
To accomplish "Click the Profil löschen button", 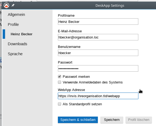I will (x=139, y=120).
